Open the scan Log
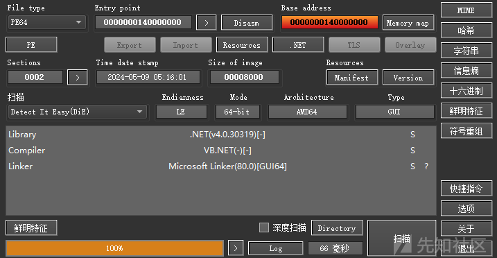This screenshot has height=258, width=497. coord(276,248)
